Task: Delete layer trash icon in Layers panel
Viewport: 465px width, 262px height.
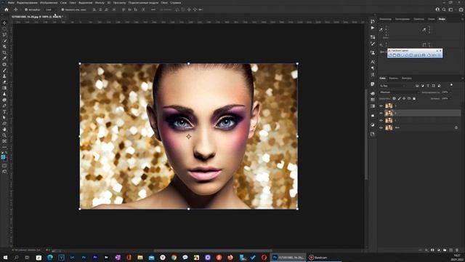Action: (x=457, y=250)
